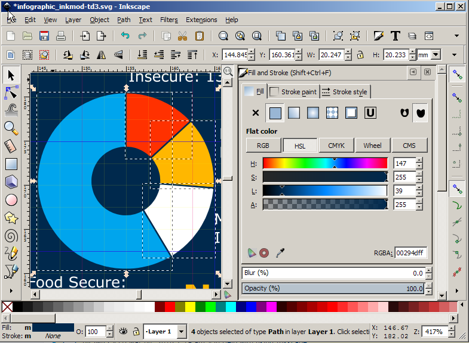Pick the Zoom magnifier tool
Screen dimensions: 469x343
click(11, 127)
